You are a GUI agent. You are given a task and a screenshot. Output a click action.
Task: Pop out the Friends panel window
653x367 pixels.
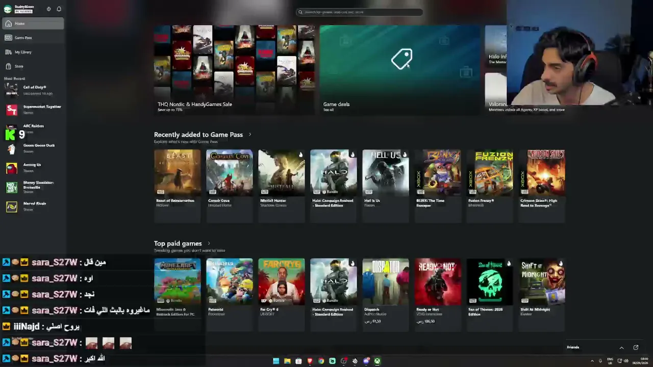point(636,348)
